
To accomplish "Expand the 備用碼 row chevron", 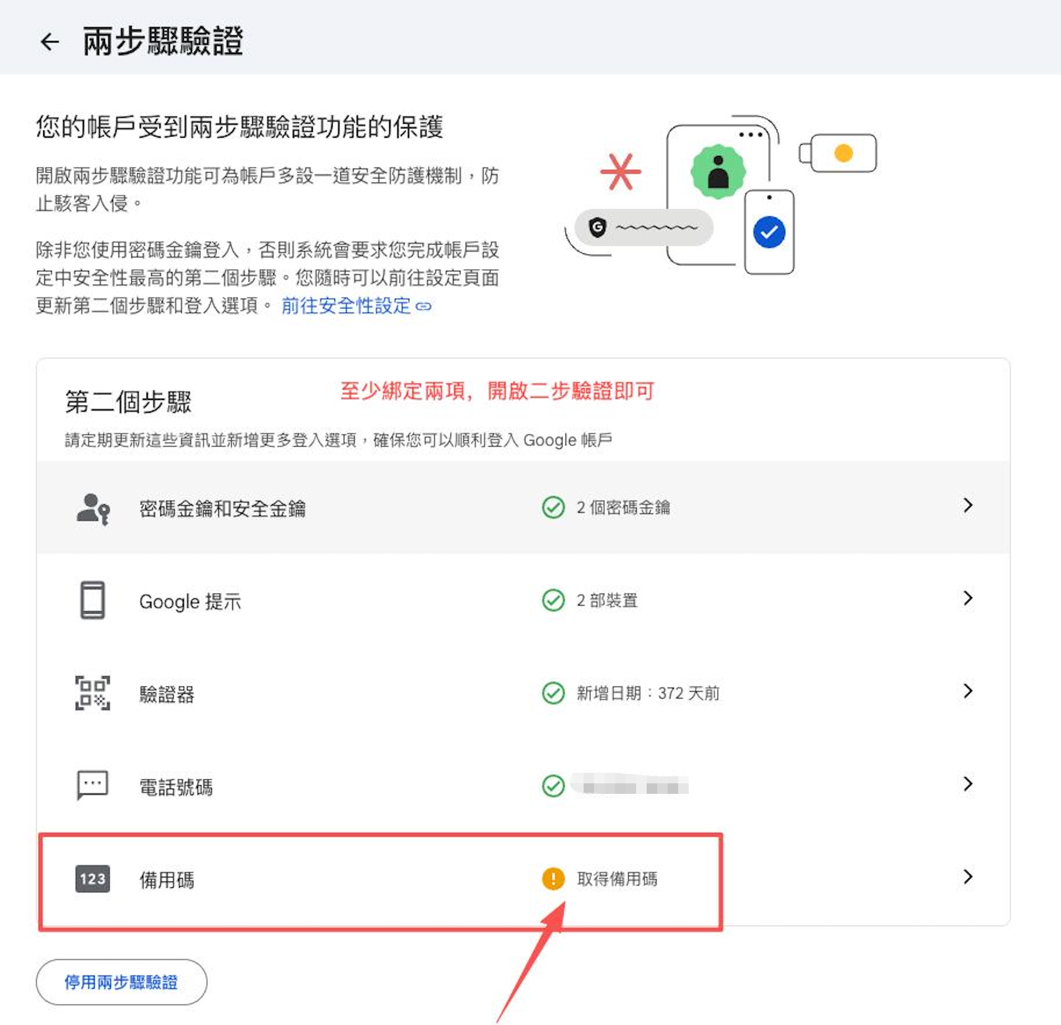I will point(968,877).
